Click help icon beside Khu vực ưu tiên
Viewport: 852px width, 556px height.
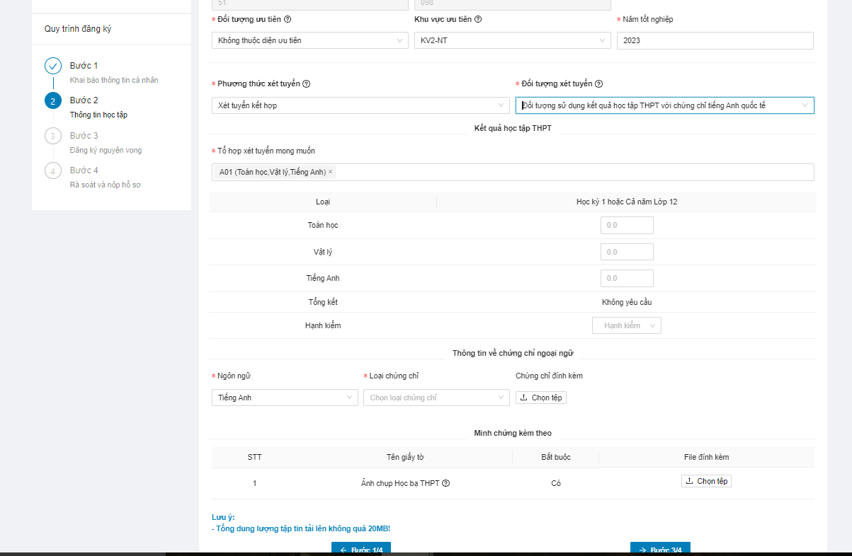478,20
